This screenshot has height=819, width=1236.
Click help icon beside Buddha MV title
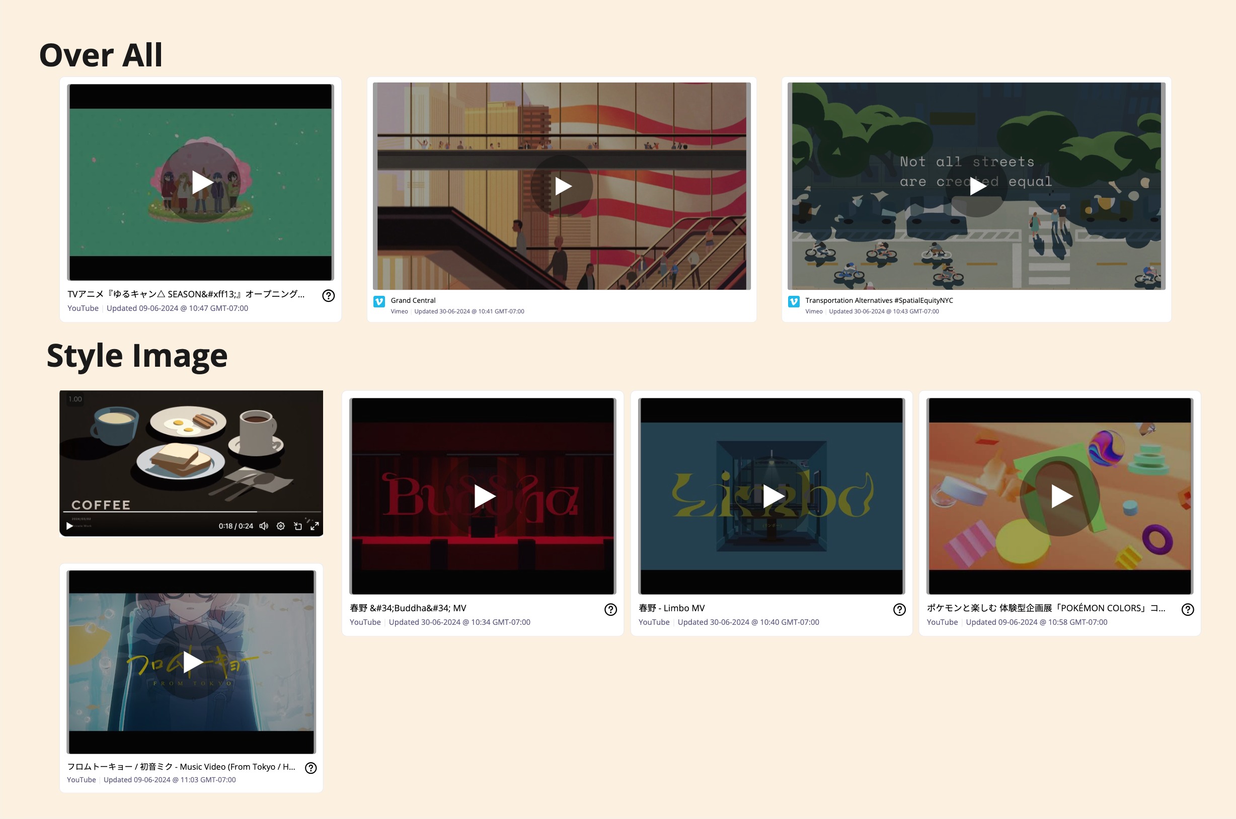coord(610,610)
